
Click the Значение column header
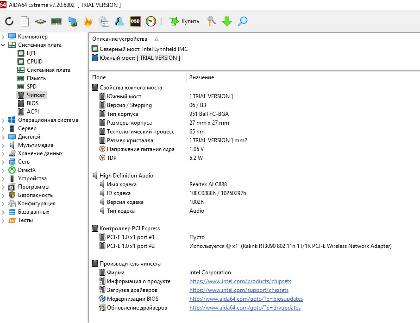(202, 77)
